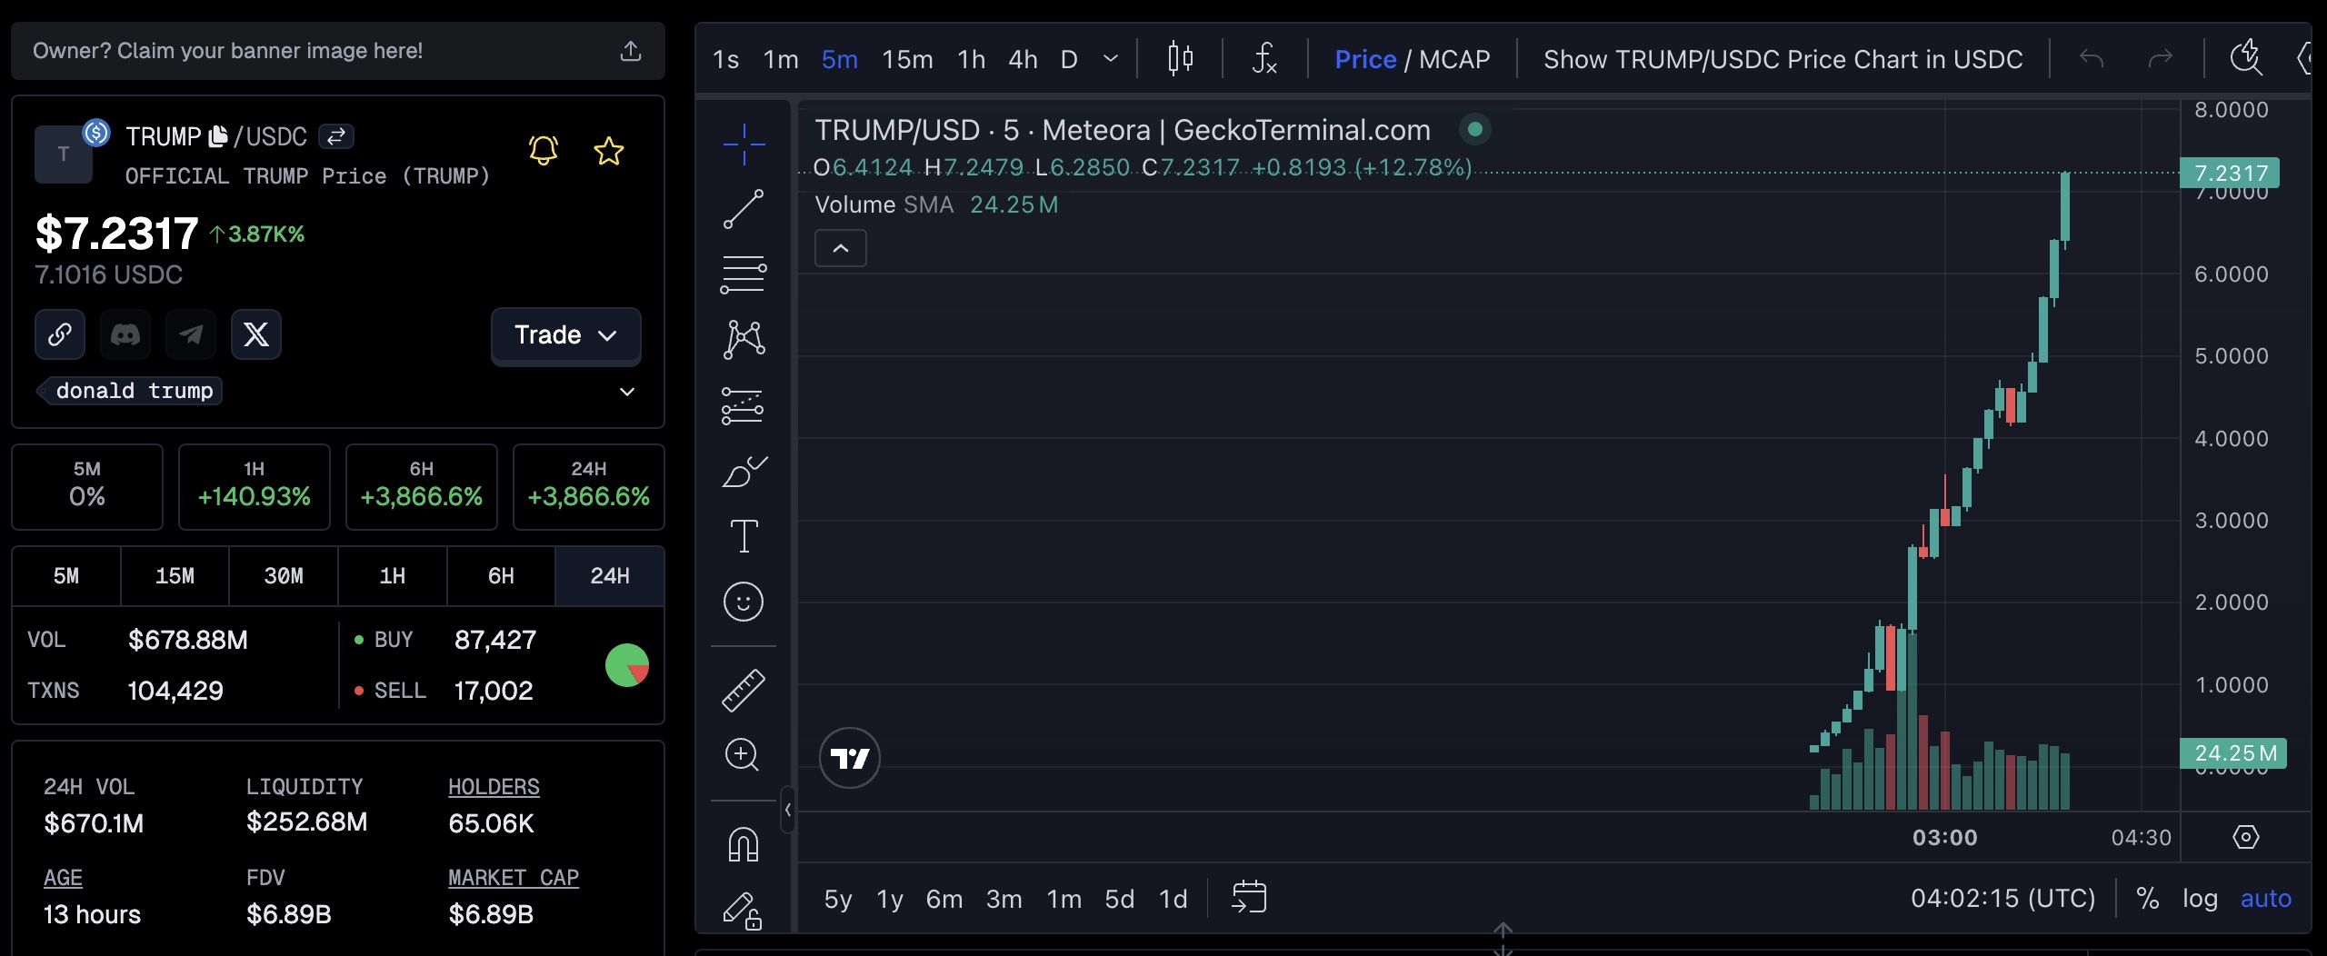Collapse the indicator legend chevron
2327x956 pixels.
pyautogui.click(x=841, y=248)
